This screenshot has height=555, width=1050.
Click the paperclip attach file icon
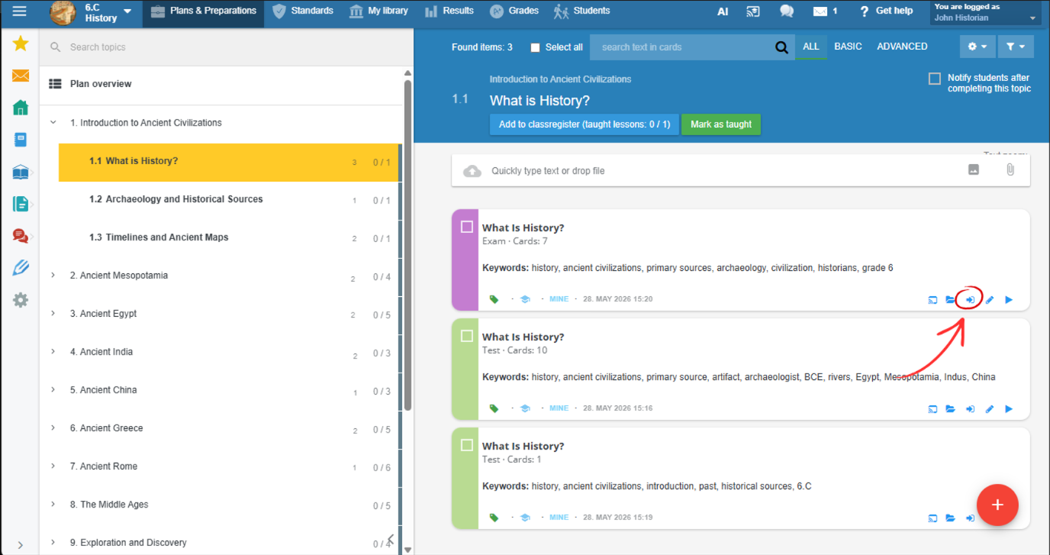[1010, 170]
